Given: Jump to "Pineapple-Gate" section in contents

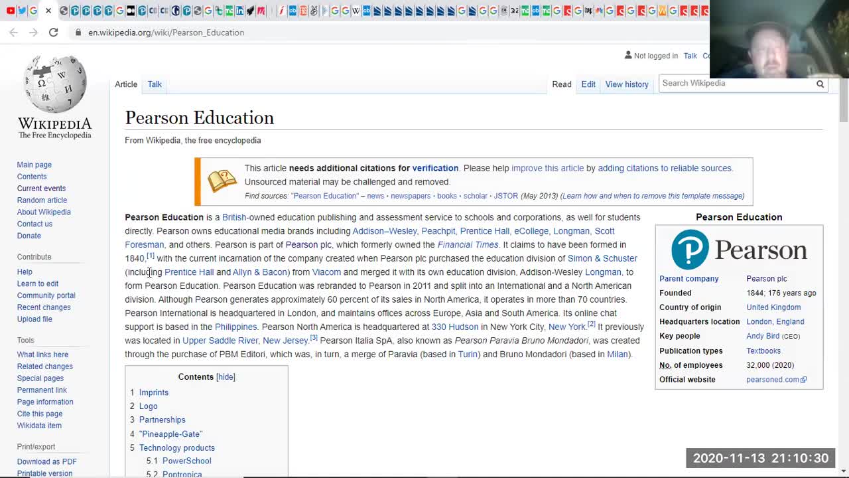Looking at the screenshot, I should coord(171,434).
